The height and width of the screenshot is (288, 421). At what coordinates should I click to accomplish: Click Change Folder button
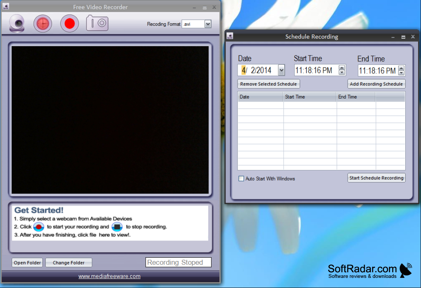[69, 263]
